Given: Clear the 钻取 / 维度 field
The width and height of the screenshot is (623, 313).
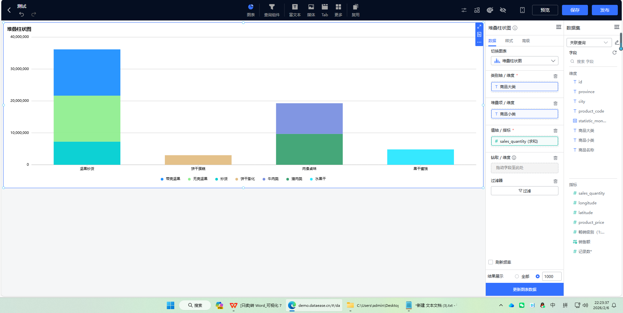Looking at the screenshot, I should [x=556, y=158].
